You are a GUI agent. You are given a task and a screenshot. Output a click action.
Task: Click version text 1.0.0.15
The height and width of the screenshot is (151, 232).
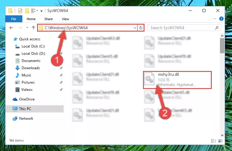164,80
